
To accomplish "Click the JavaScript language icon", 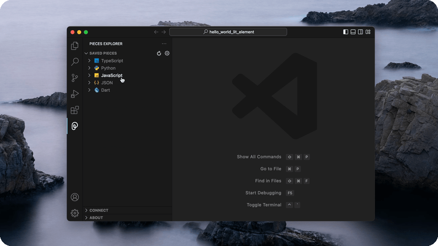I will [x=97, y=75].
